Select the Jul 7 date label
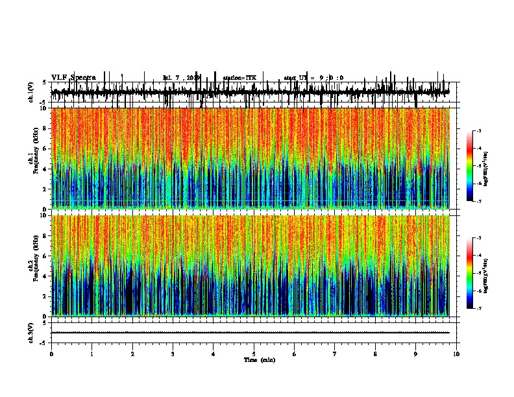Image resolution: width=514 pixels, height=397 pixels. pyautogui.click(x=181, y=78)
